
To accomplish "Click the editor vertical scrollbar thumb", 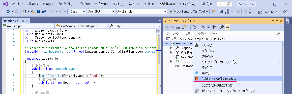I will tap(159, 51).
